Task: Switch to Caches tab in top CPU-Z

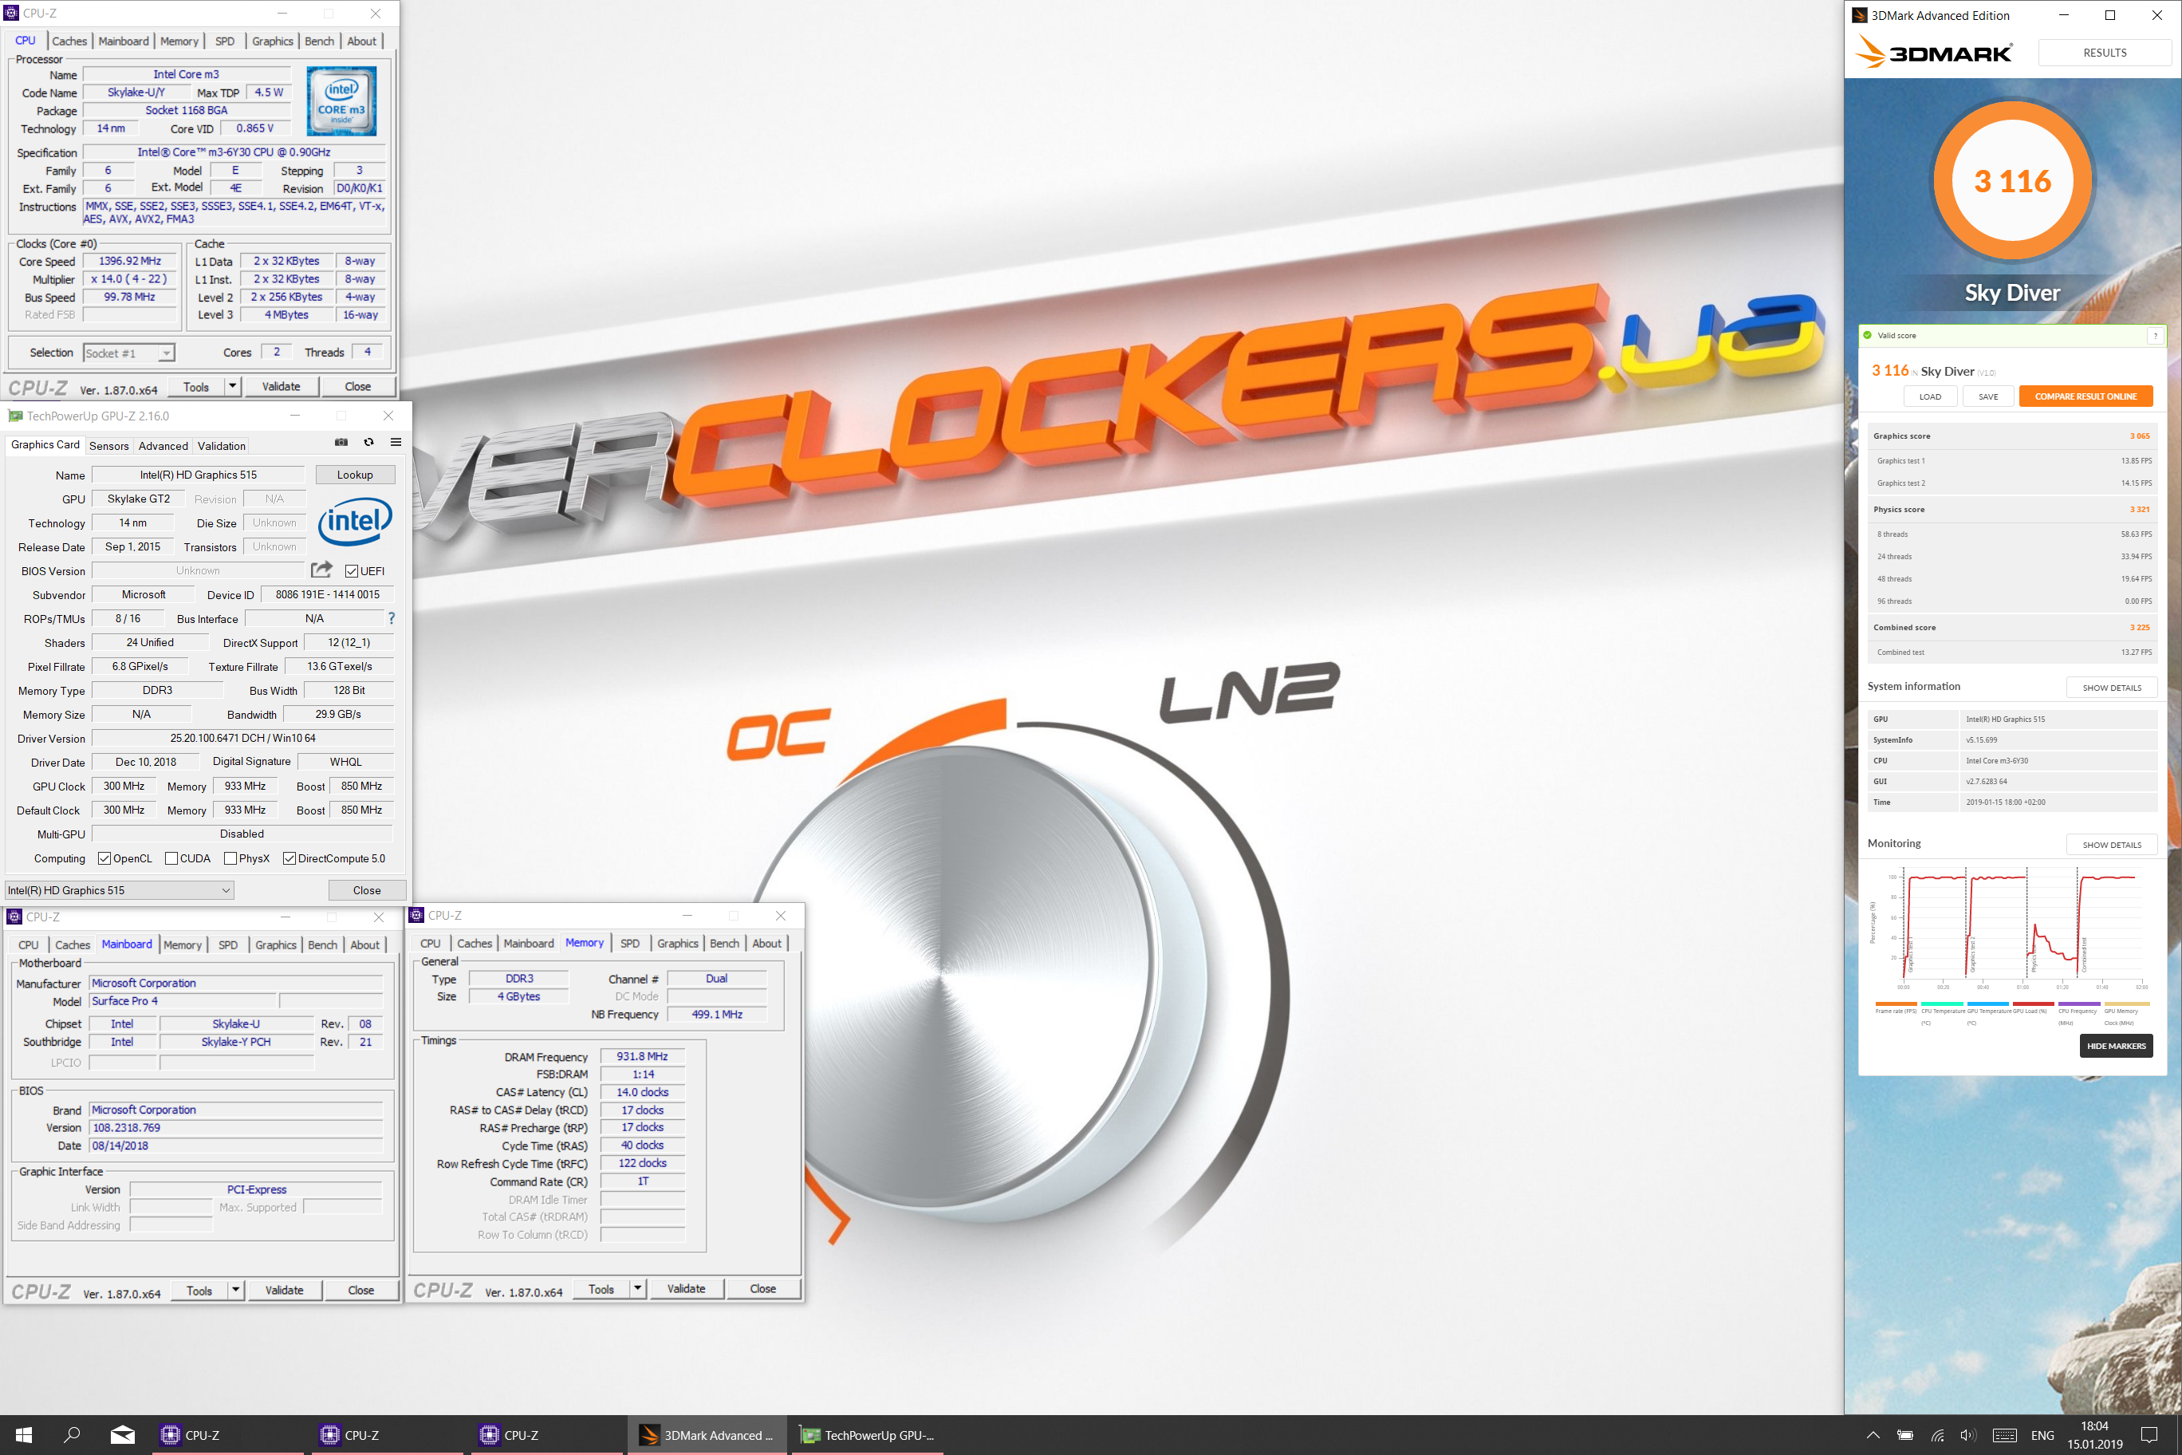Action: point(69,41)
